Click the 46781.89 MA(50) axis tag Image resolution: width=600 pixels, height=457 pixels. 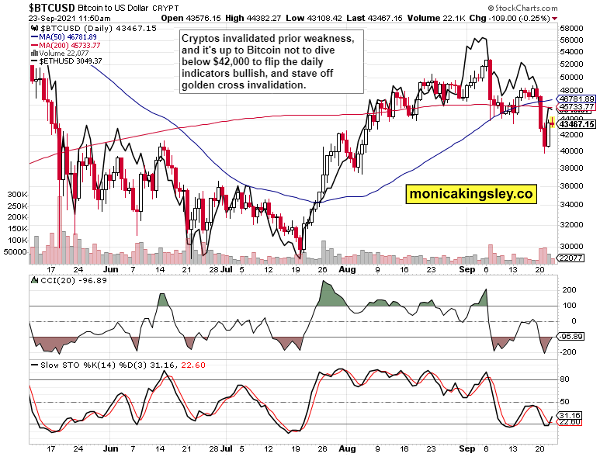[x=579, y=99]
